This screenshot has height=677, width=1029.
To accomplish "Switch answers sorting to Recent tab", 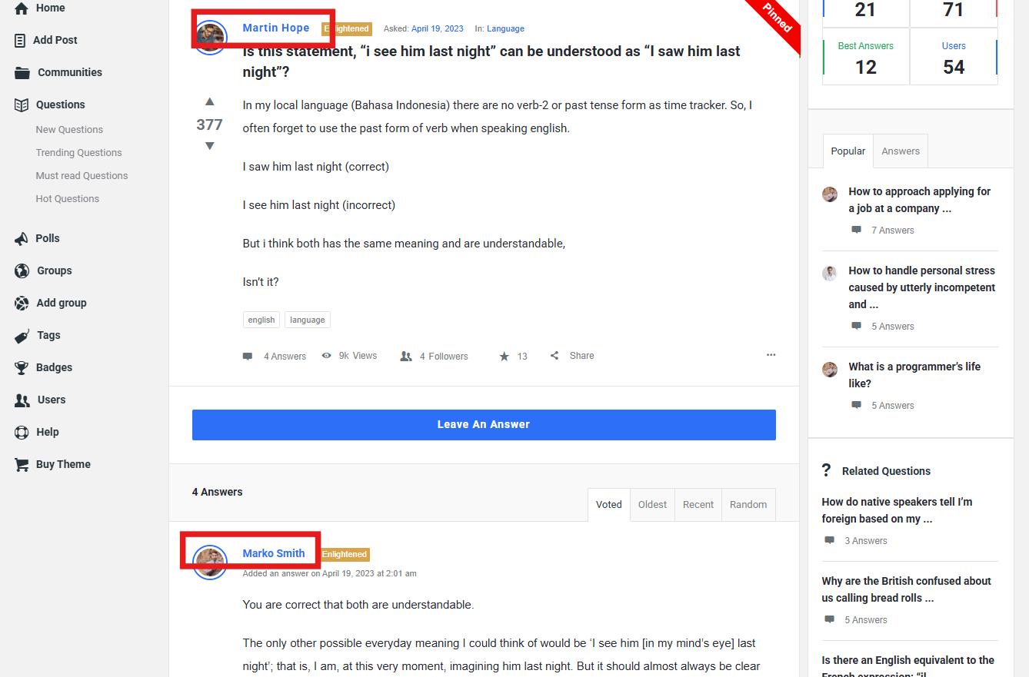I will [x=698, y=505].
